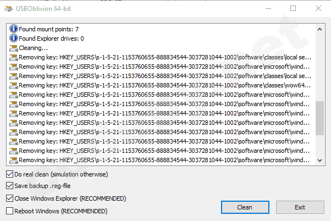331x221 pixels.
Task: Uncheck Do real clean (simulation otherwise)
Action: pos(10,174)
